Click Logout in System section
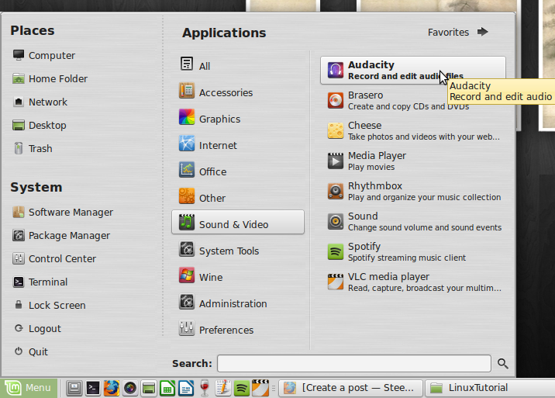Viewport: 555px width, 398px height. (x=36, y=328)
